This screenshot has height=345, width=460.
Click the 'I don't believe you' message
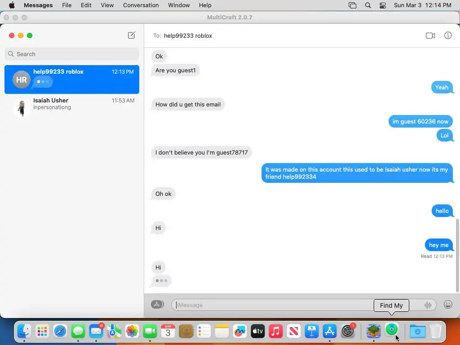click(x=201, y=153)
